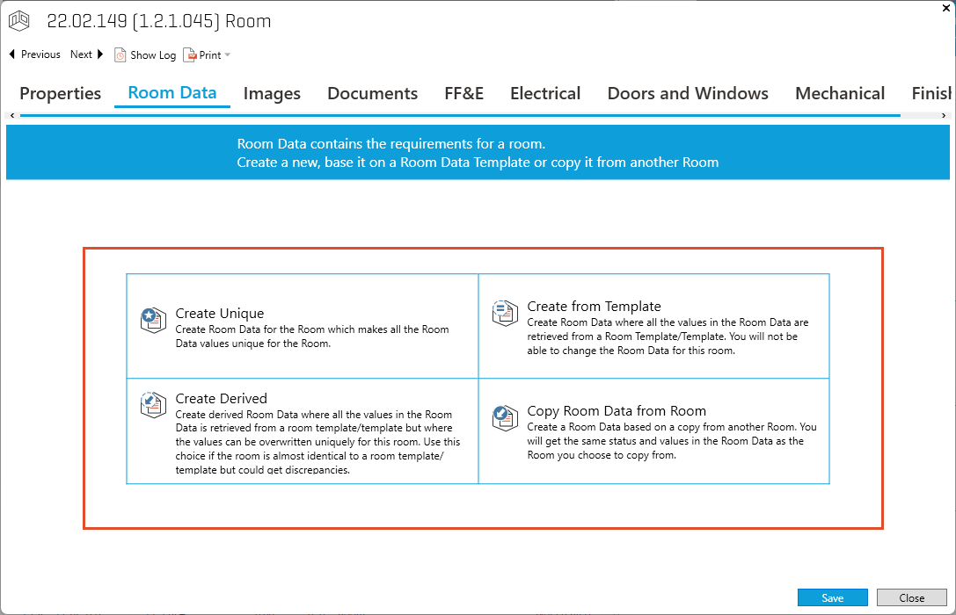Click the Create Derived icon

153,405
